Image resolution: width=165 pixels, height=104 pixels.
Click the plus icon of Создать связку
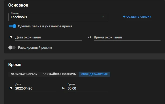124,17
